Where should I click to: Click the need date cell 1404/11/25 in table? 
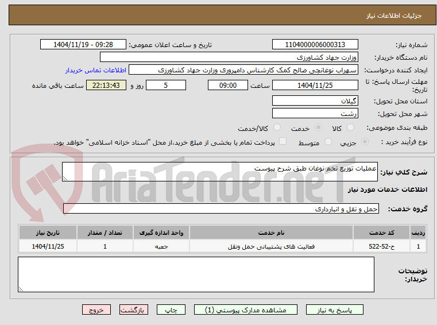coord(48,246)
